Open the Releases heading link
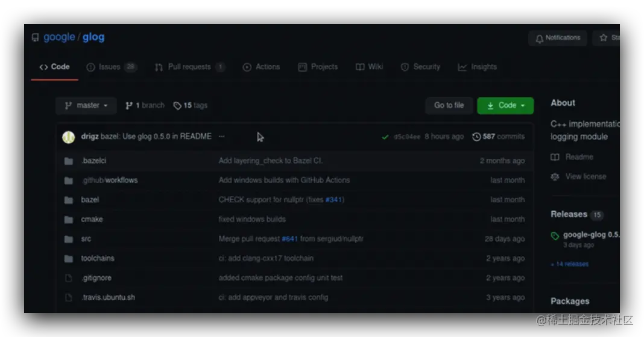 pos(569,214)
